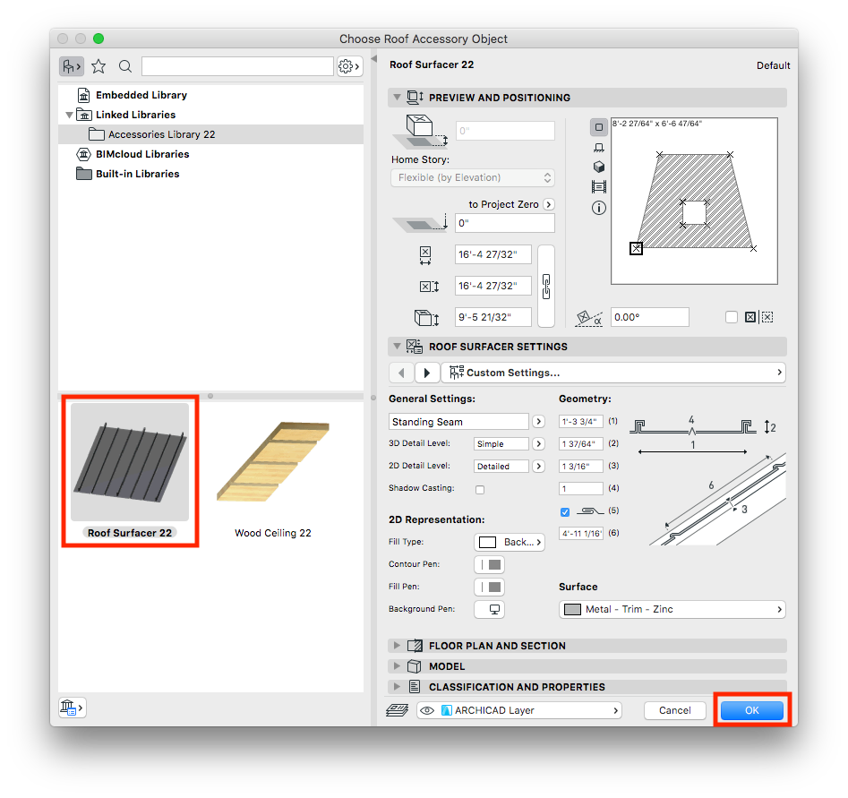Open Metal - Trim - Zinc surface dropdown

pyautogui.click(x=672, y=609)
